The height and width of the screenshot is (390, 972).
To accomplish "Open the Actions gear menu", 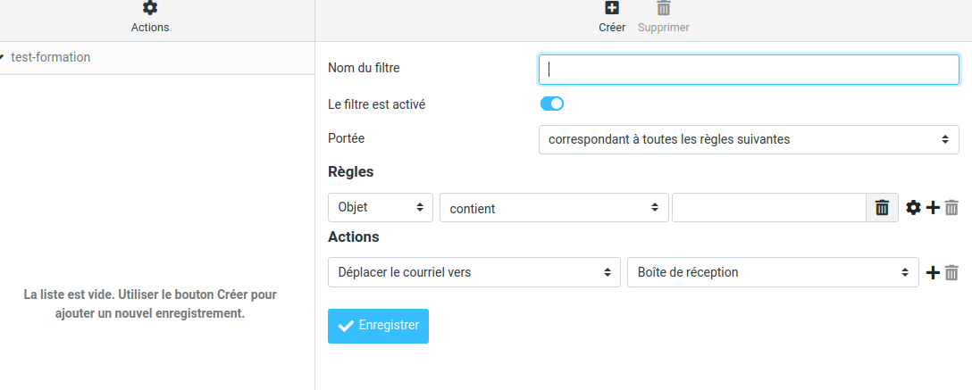I will tap(150, 9).
